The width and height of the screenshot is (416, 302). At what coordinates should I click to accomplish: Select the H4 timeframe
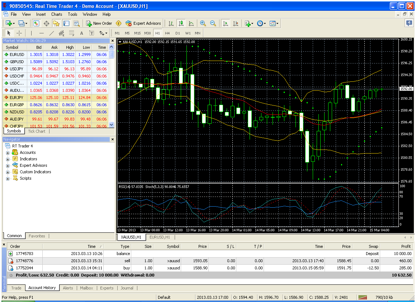pyautogui.click(x=167, y=33)
